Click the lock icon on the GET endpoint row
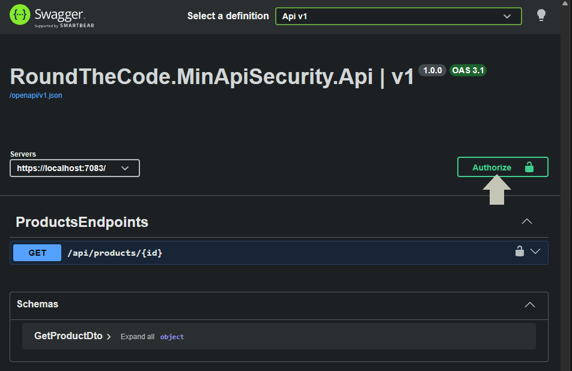572x371 pixels. pos(519,252)
